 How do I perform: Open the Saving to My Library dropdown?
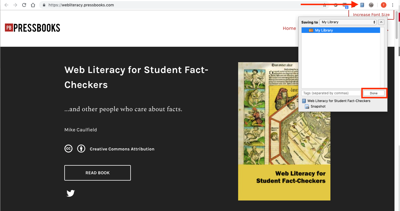point(348,22)
